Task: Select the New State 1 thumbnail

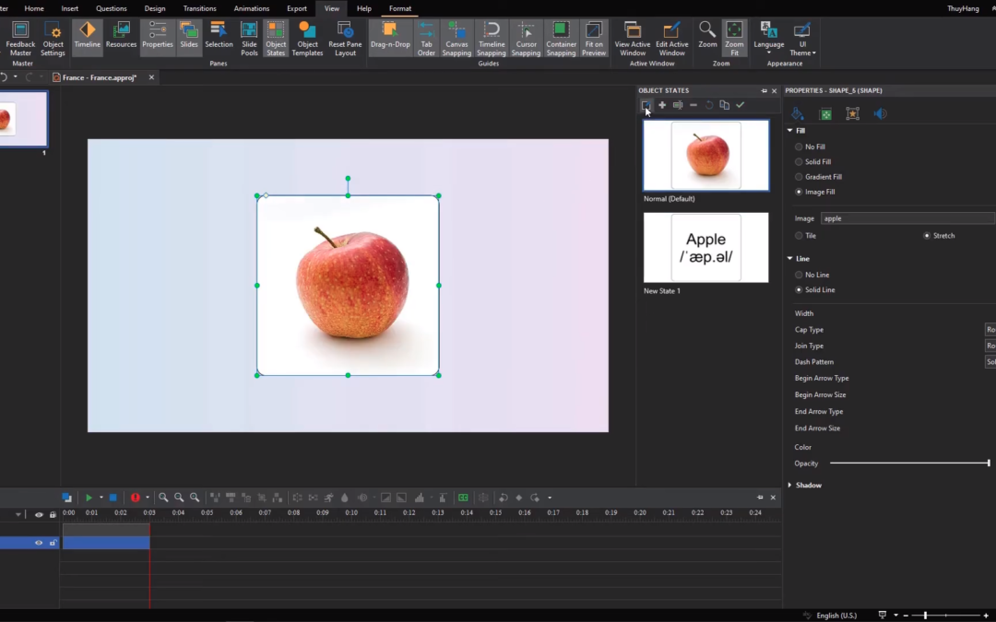Action: pos(705,248)
